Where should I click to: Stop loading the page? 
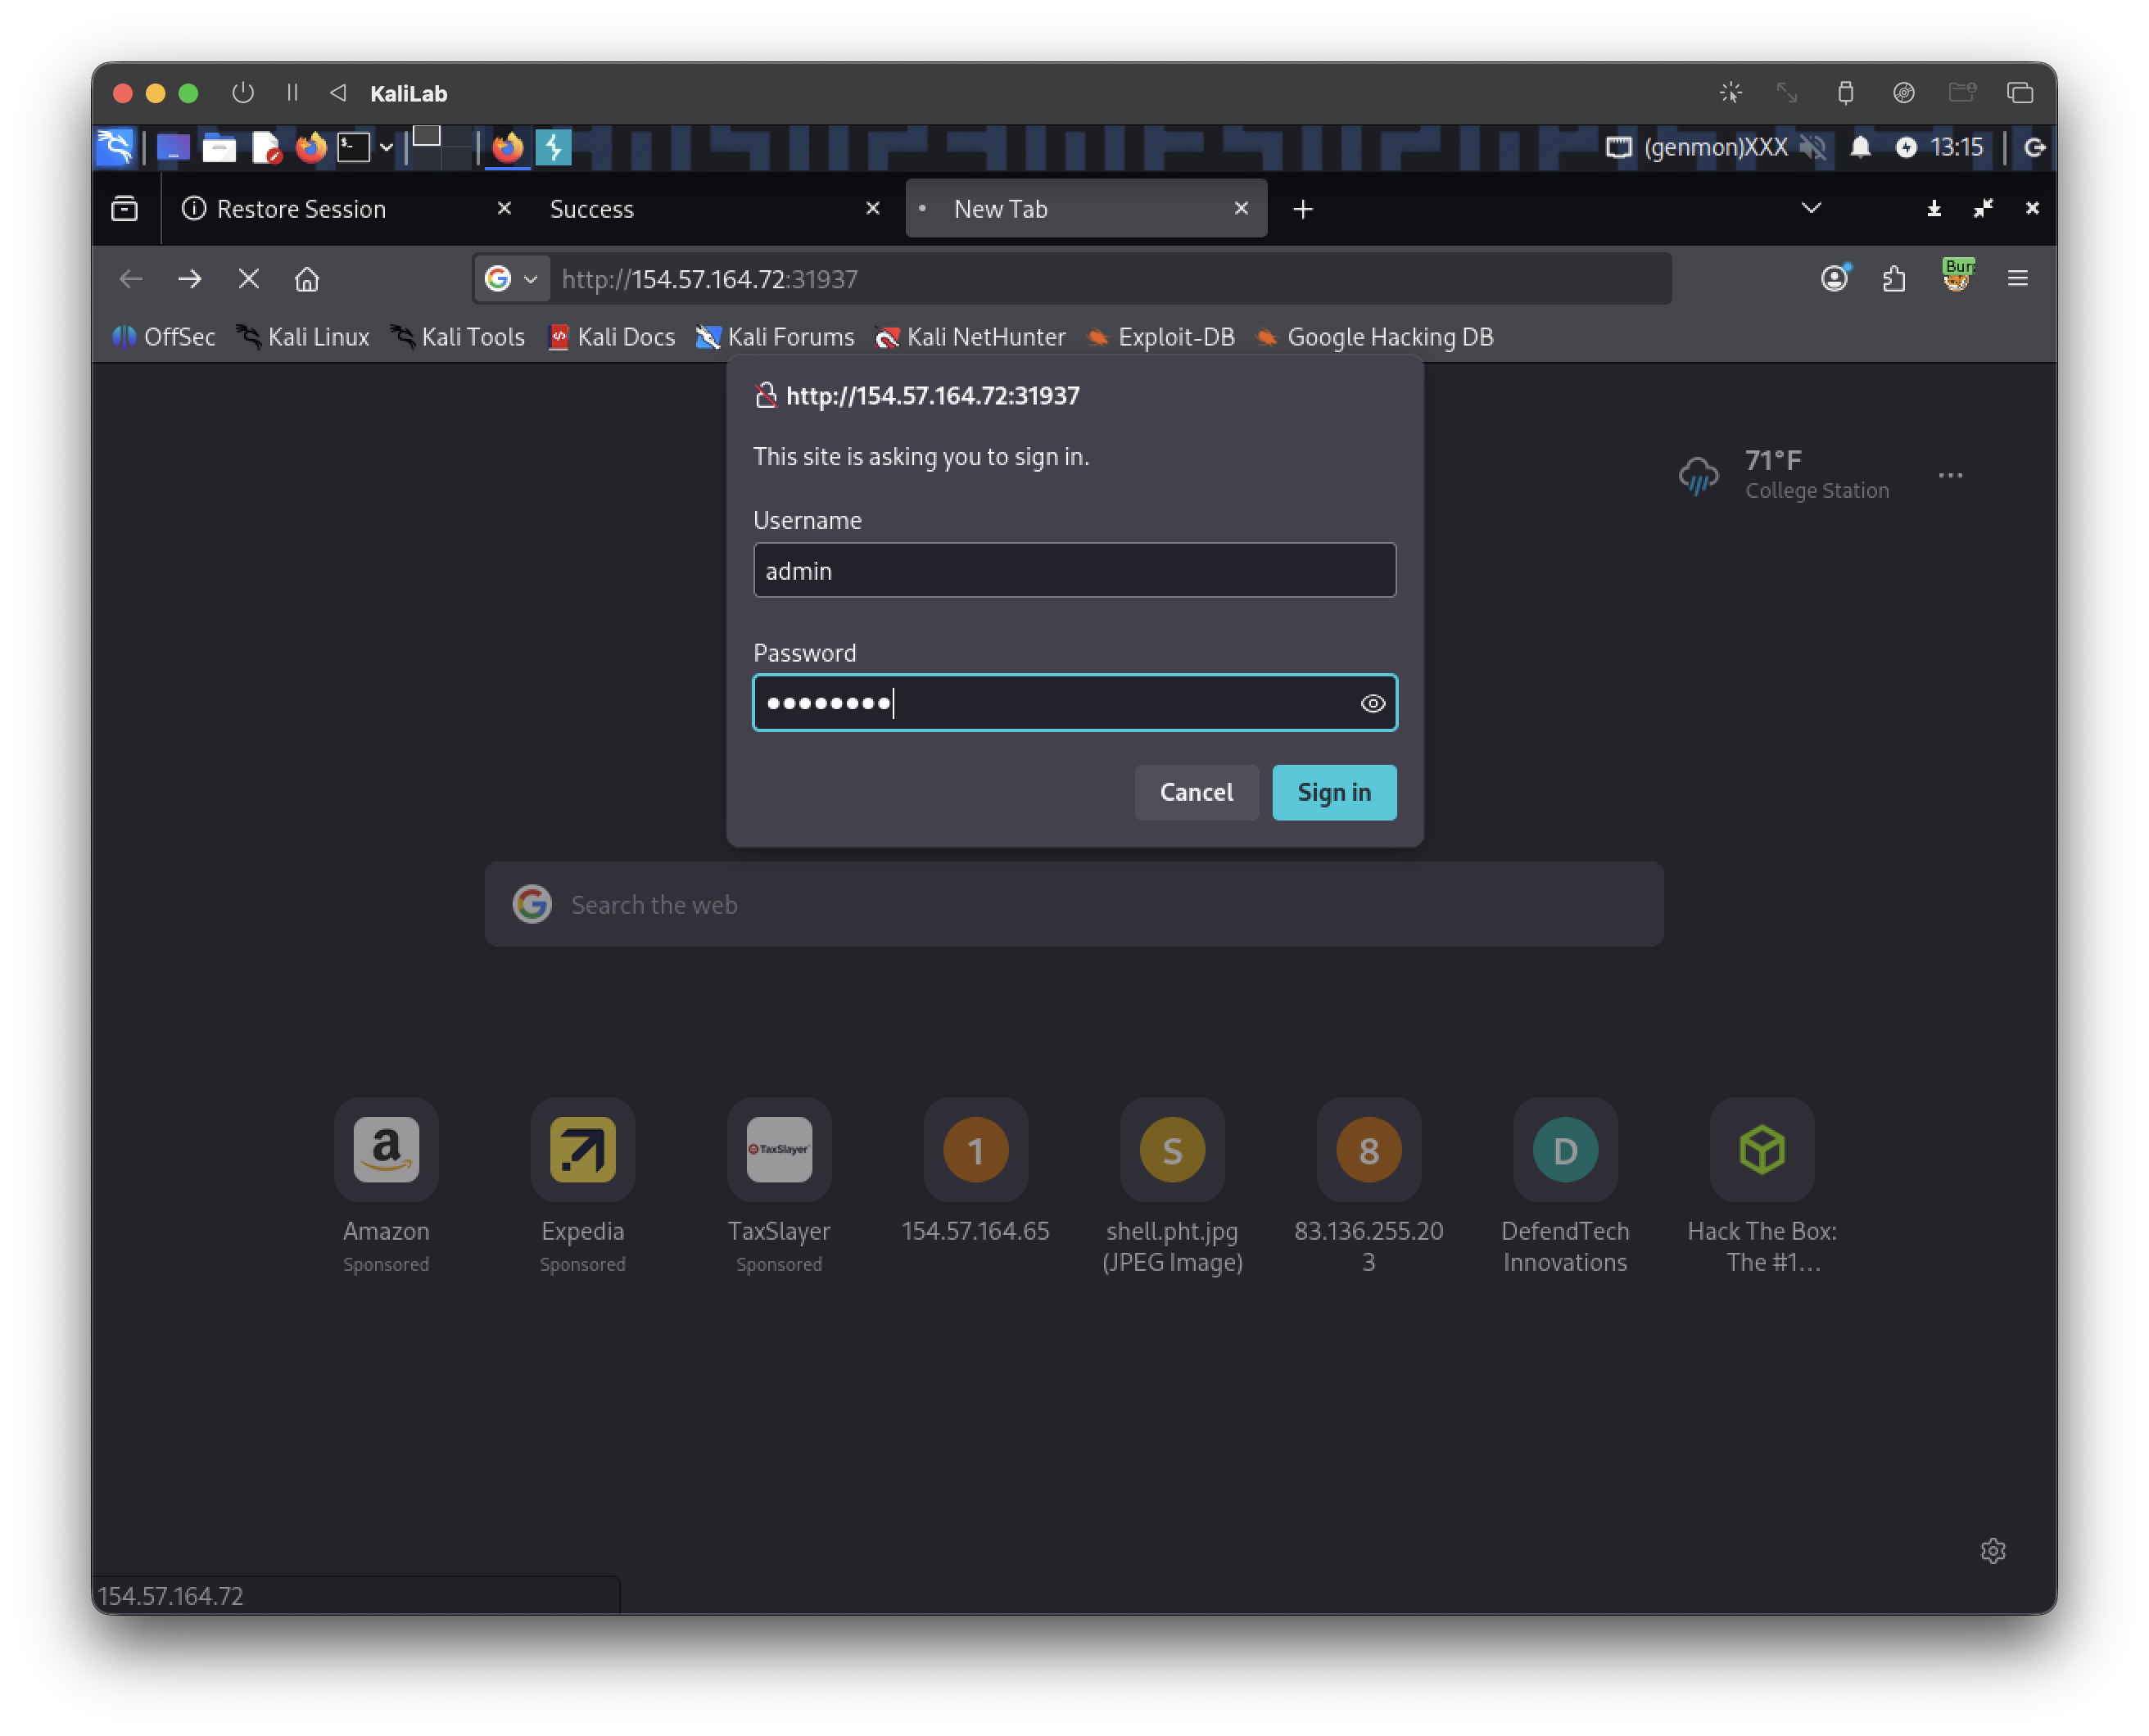[x=248, y=279]
